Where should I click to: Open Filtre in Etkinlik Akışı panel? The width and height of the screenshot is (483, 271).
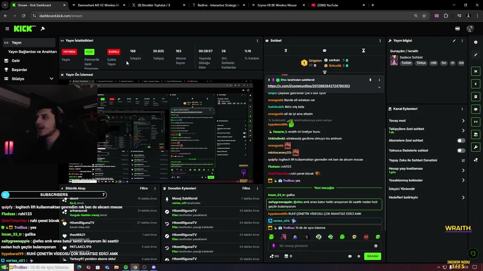(x=144, y=188)
